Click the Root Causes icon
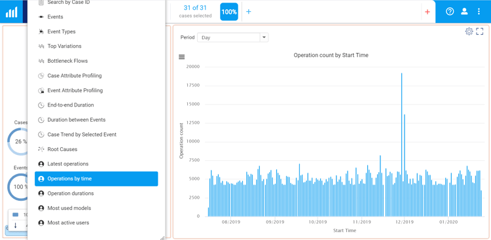Image resolution: width=491 pixels, height=240 pixels. point(41,149)
